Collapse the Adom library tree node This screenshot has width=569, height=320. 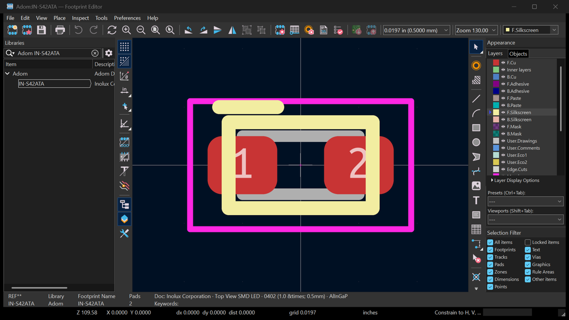[8, 73]
